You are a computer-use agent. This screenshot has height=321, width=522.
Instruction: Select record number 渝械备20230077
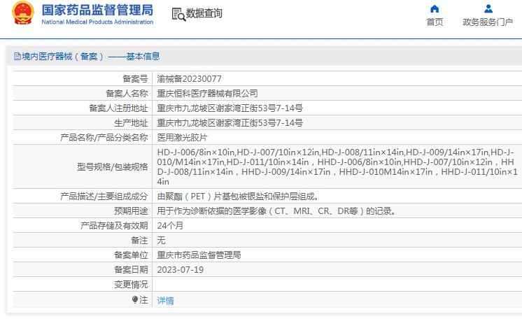point(189,79)
